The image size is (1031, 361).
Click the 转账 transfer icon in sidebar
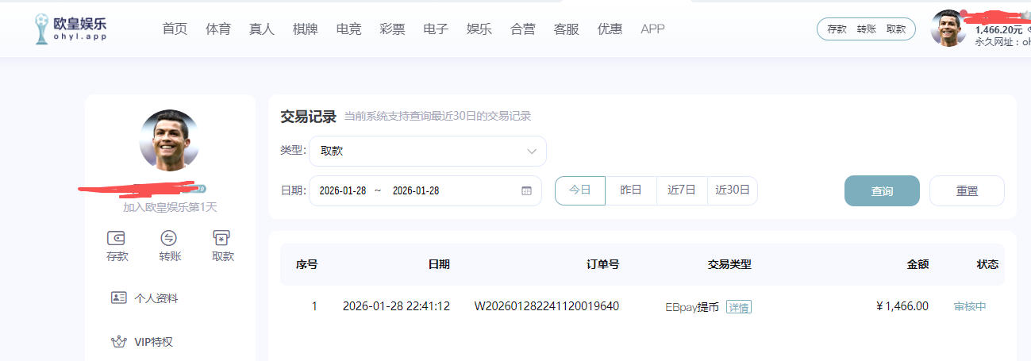169,238
